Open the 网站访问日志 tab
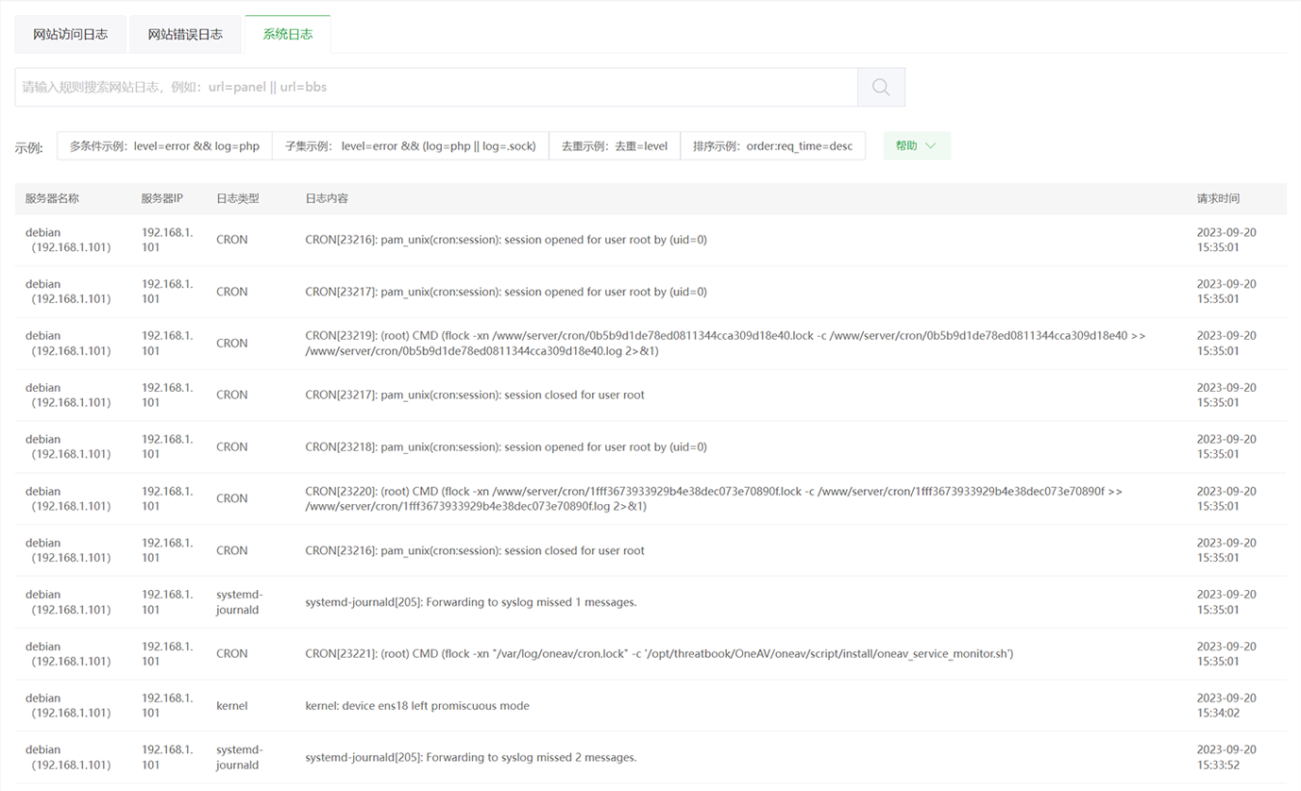Screen dimensions: 1301x791 (71, 35)
